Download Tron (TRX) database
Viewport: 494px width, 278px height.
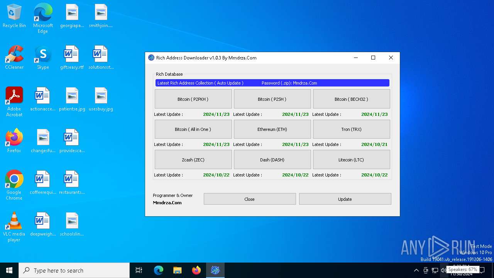[x=351, y=129]
